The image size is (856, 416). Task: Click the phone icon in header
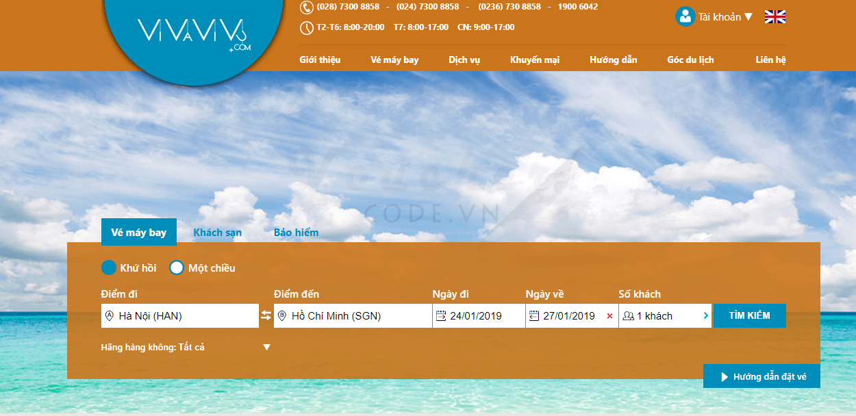[307, 7]
